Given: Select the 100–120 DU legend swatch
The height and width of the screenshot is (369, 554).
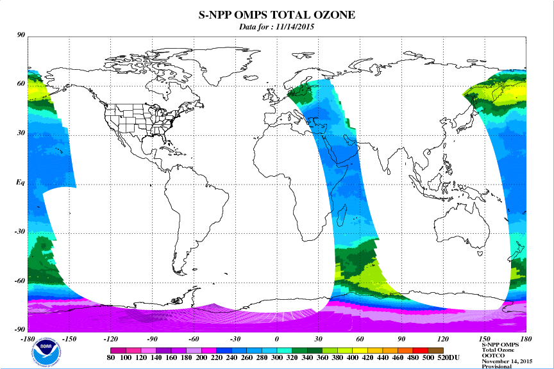Looking at the screenshot, I should 133,350.
